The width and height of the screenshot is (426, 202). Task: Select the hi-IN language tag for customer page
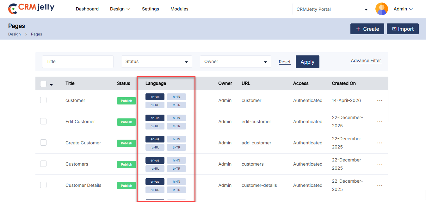(x=176, y=97)
